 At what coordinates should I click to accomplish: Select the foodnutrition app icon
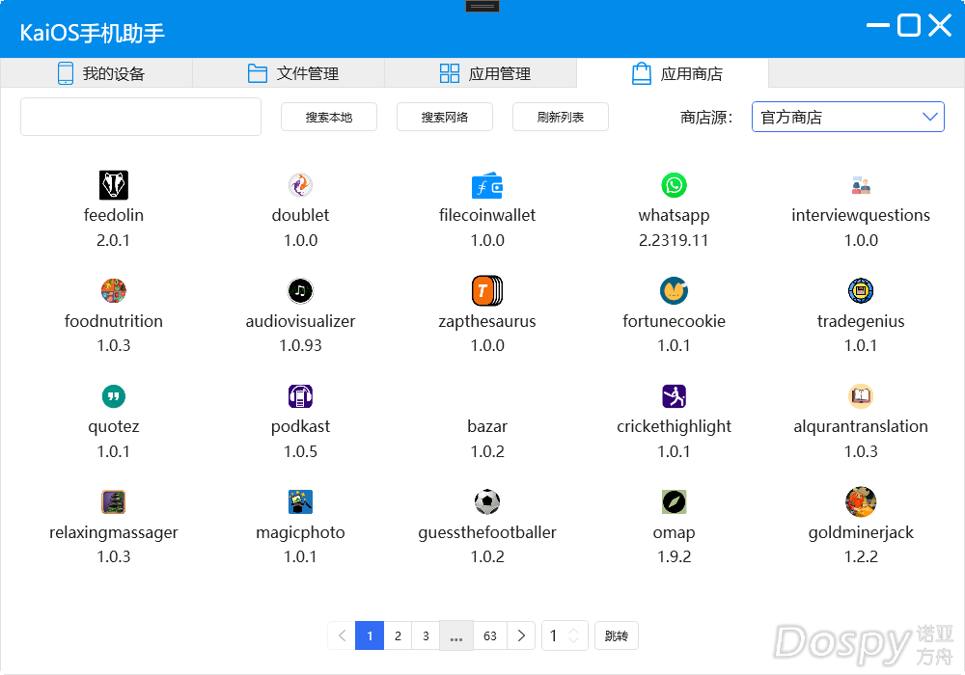(x=114, y=291)
